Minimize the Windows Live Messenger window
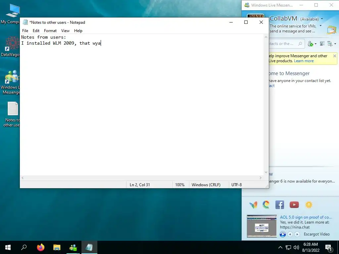 click(301, 5)
